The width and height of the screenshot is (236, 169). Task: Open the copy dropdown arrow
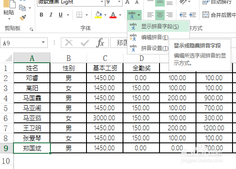point(30,8)
